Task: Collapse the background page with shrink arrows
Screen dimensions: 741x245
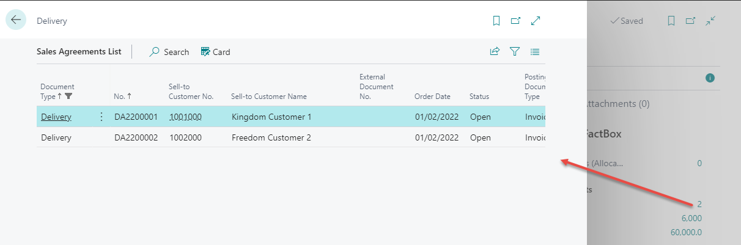Action: pyautogui.click(x=710, y=21)
